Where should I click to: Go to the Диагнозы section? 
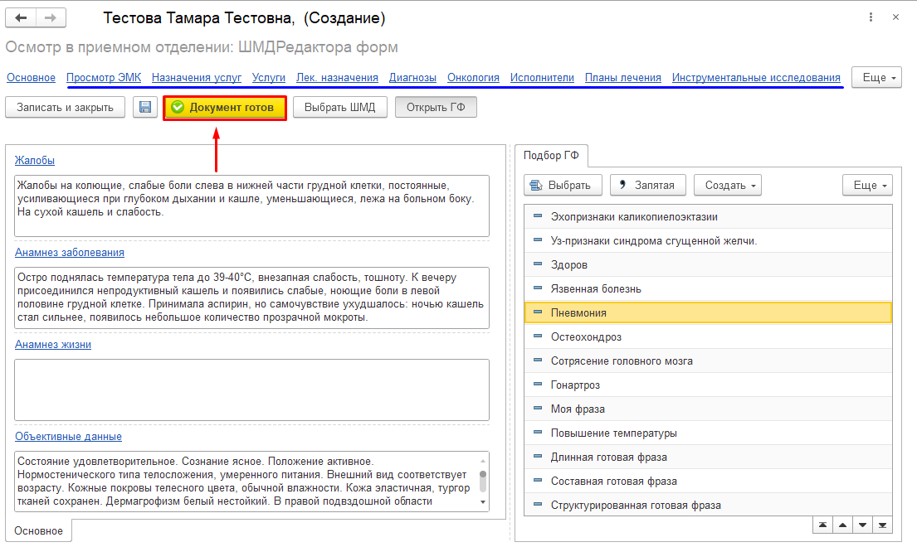click(x=412, y=78)
